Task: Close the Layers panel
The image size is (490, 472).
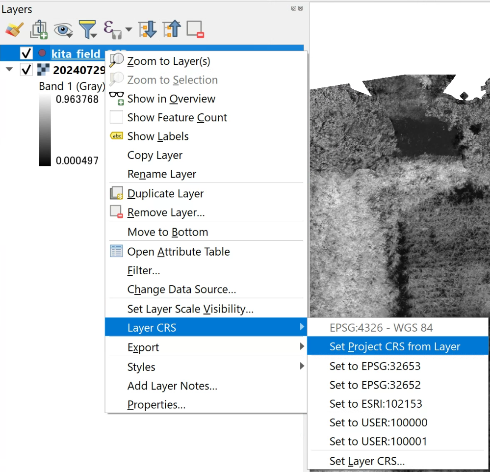Action: coord(300,8)
